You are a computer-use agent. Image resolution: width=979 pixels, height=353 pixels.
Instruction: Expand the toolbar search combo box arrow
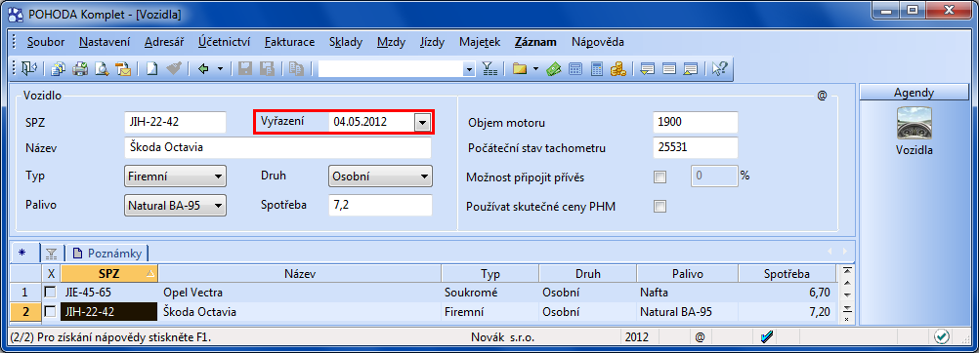click(x=470, y=69)
